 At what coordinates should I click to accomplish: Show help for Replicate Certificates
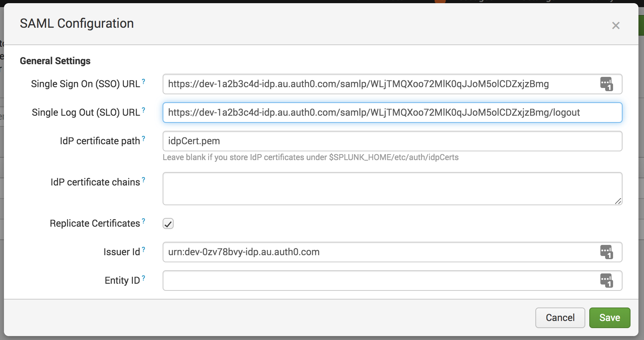point(144,221)
